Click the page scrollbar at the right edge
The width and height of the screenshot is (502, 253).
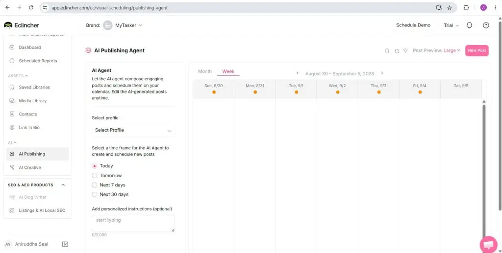click(500, 115)
